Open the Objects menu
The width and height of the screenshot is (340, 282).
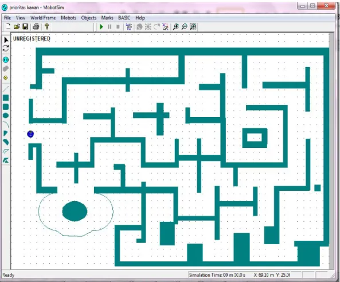pos(89,18)
